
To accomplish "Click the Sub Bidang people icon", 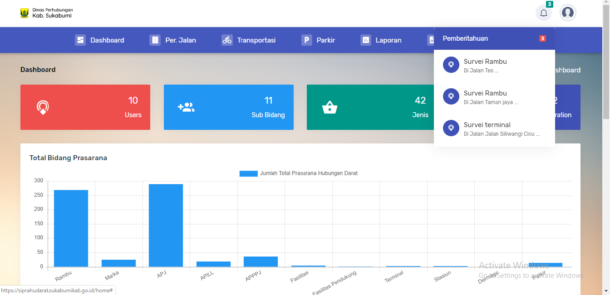I will tap(186, 107).
